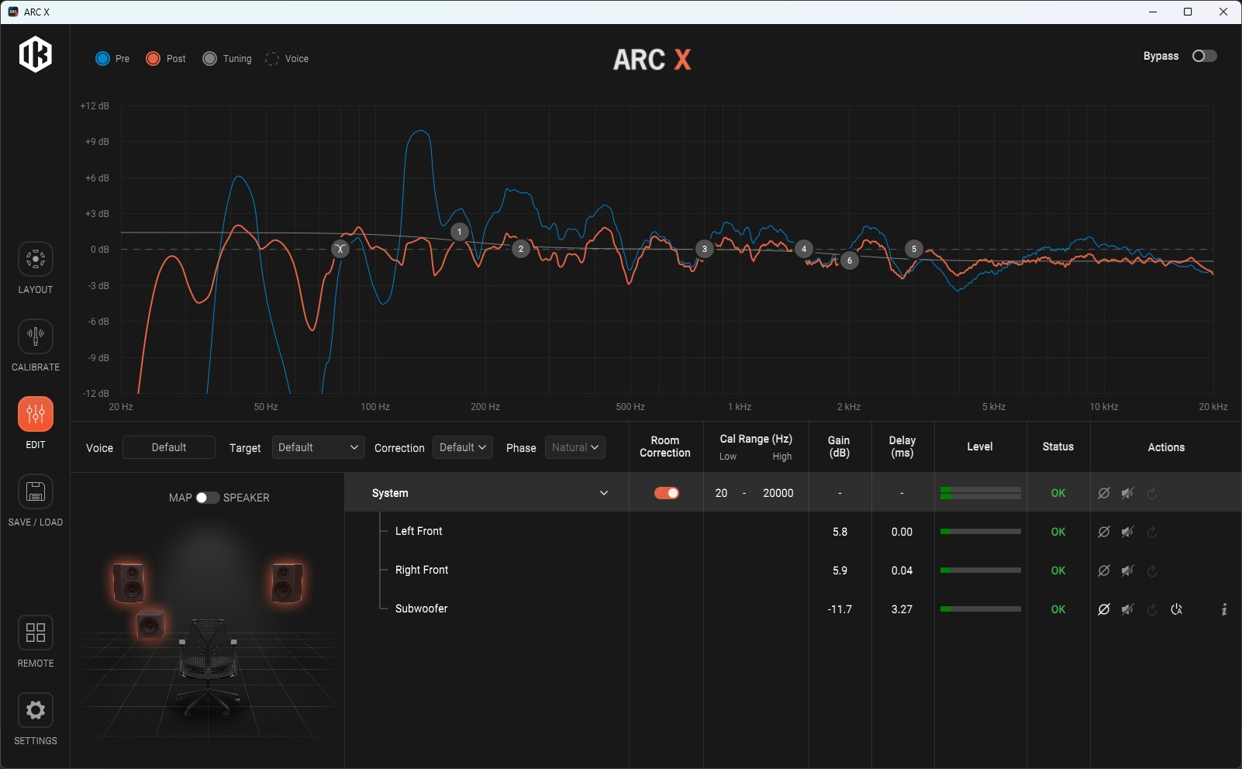Viewport: 1242px width, 769px height.
Task: Open the EDIT section
Action: pyautogui.click(x=36, y=423)
